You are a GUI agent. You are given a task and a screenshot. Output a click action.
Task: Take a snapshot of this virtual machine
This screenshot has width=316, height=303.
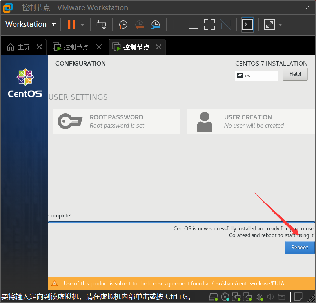tap(123, 25)
